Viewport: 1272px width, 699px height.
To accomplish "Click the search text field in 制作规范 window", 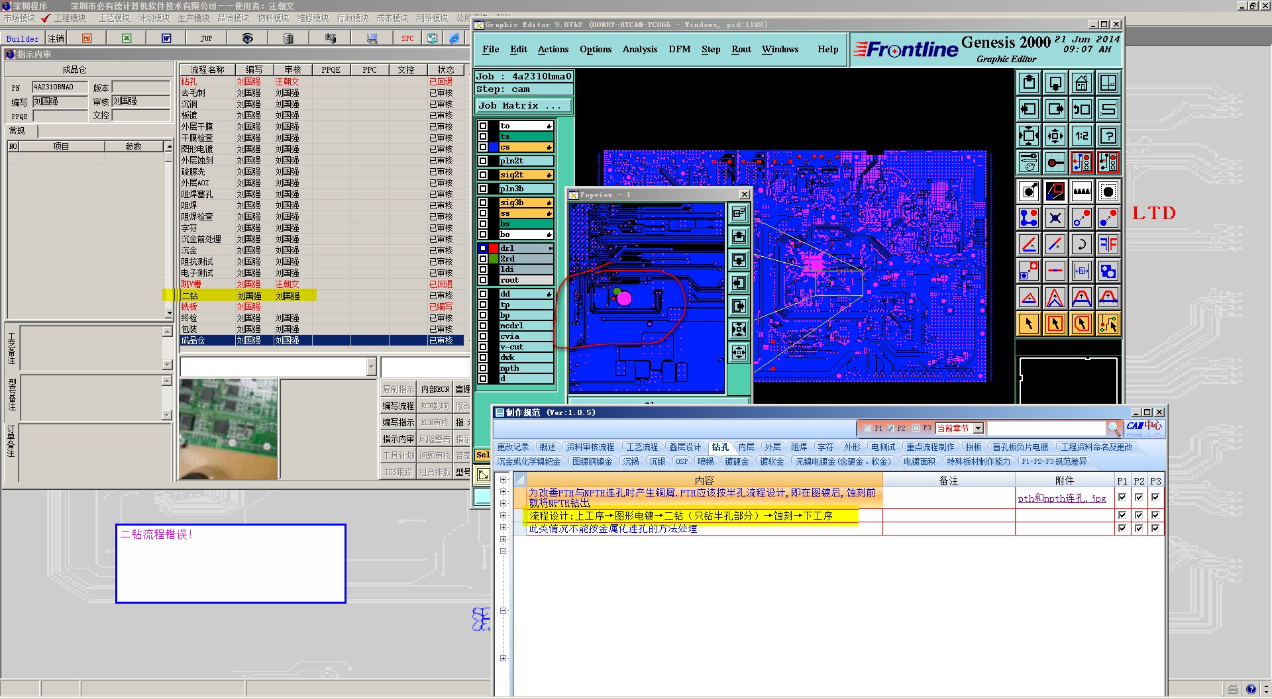I will (1046, 428).
